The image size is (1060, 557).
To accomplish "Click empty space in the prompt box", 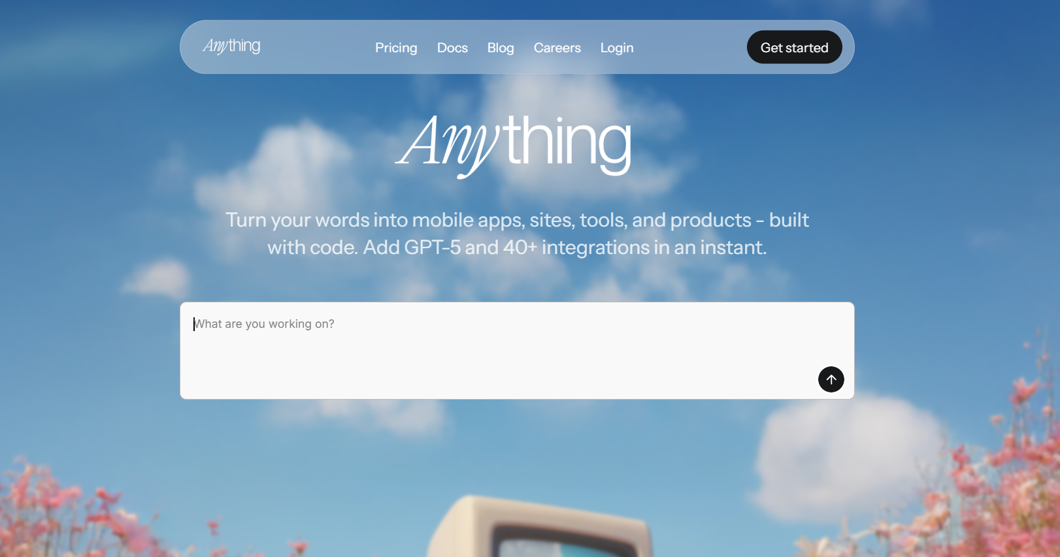I will tap(497, 366).
